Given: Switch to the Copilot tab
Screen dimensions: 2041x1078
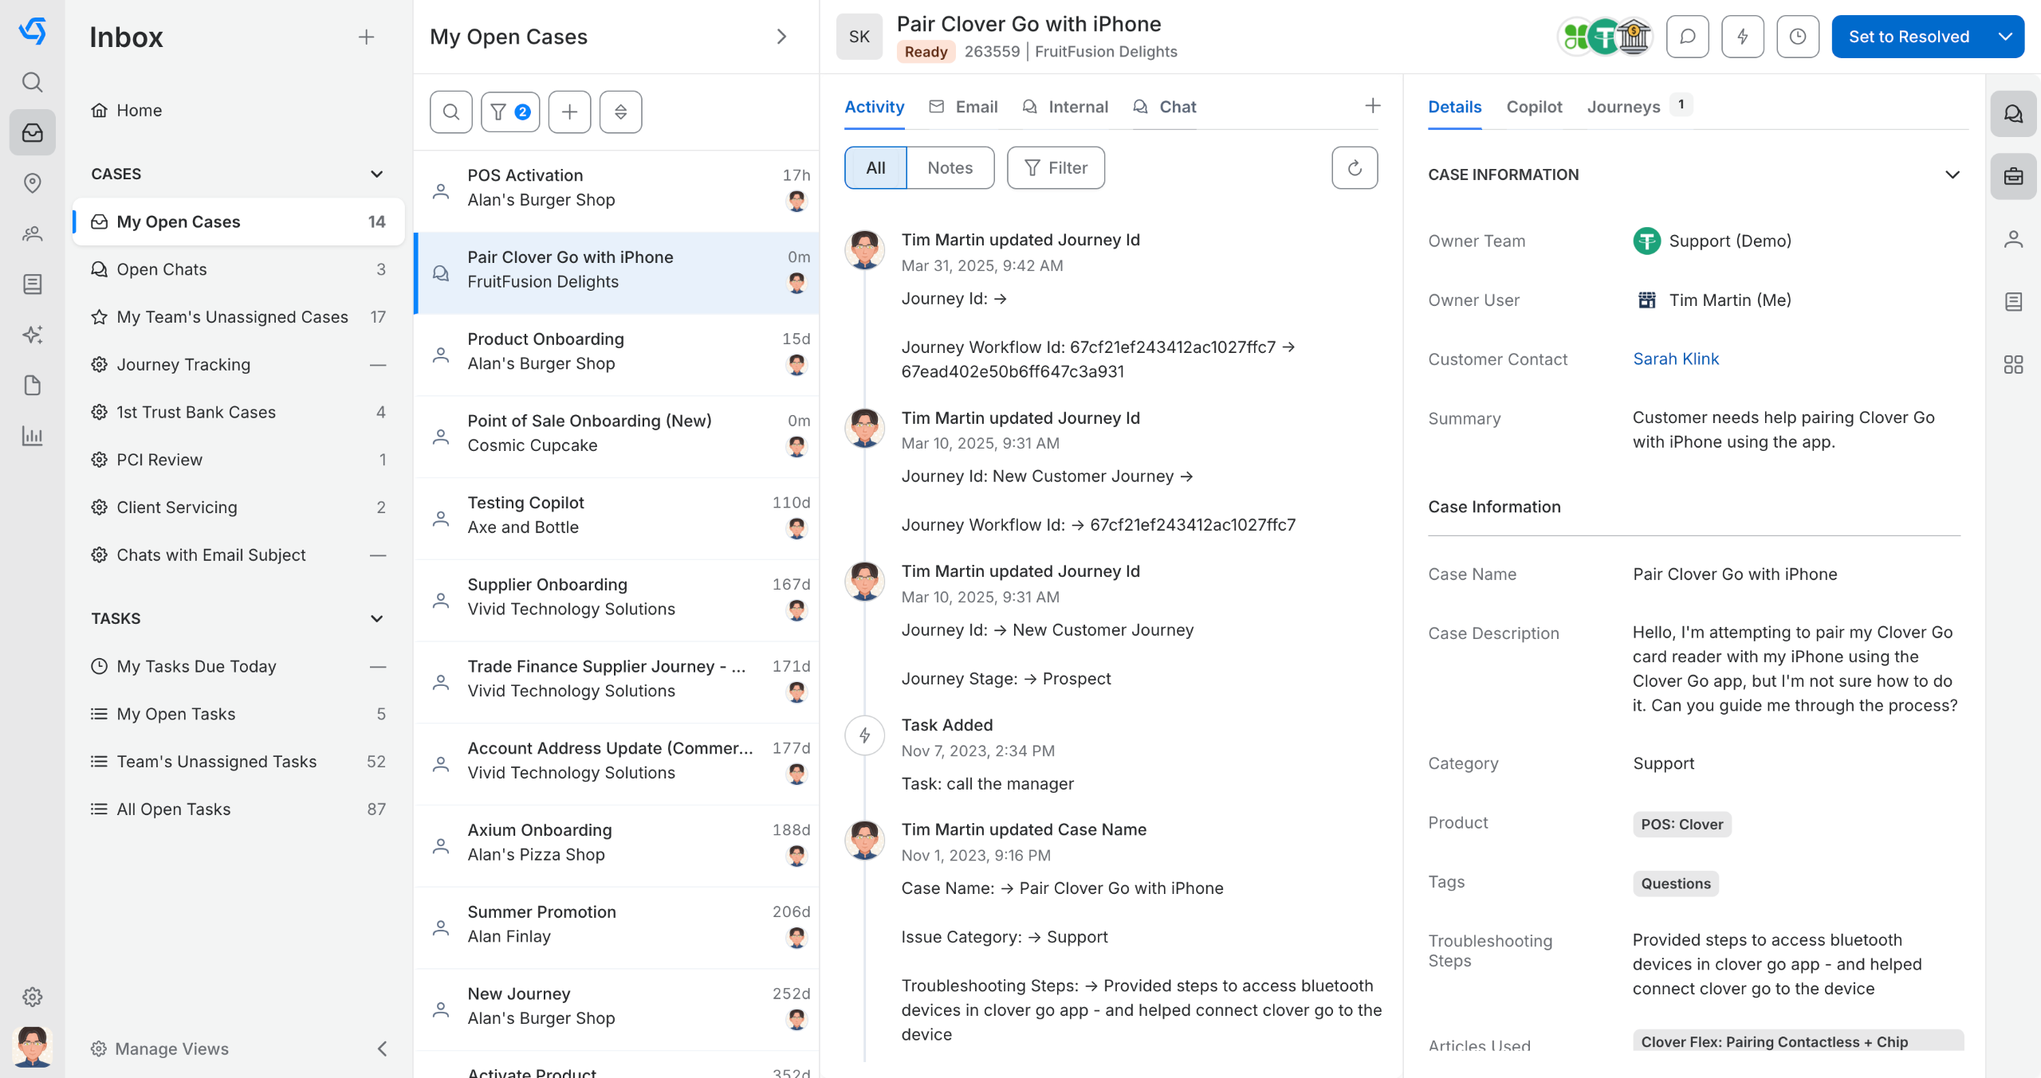Looking at the screenshot, I should [1533, 107].
